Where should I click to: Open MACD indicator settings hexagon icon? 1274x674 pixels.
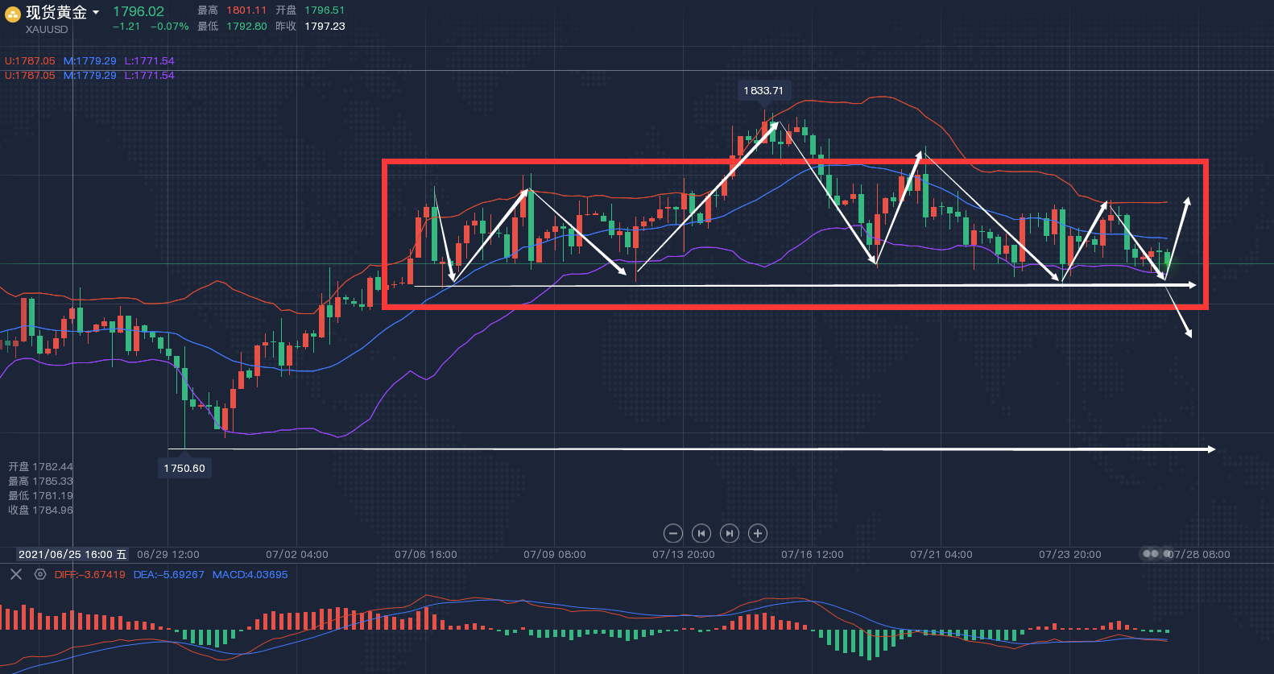click(x=40, y=574)
